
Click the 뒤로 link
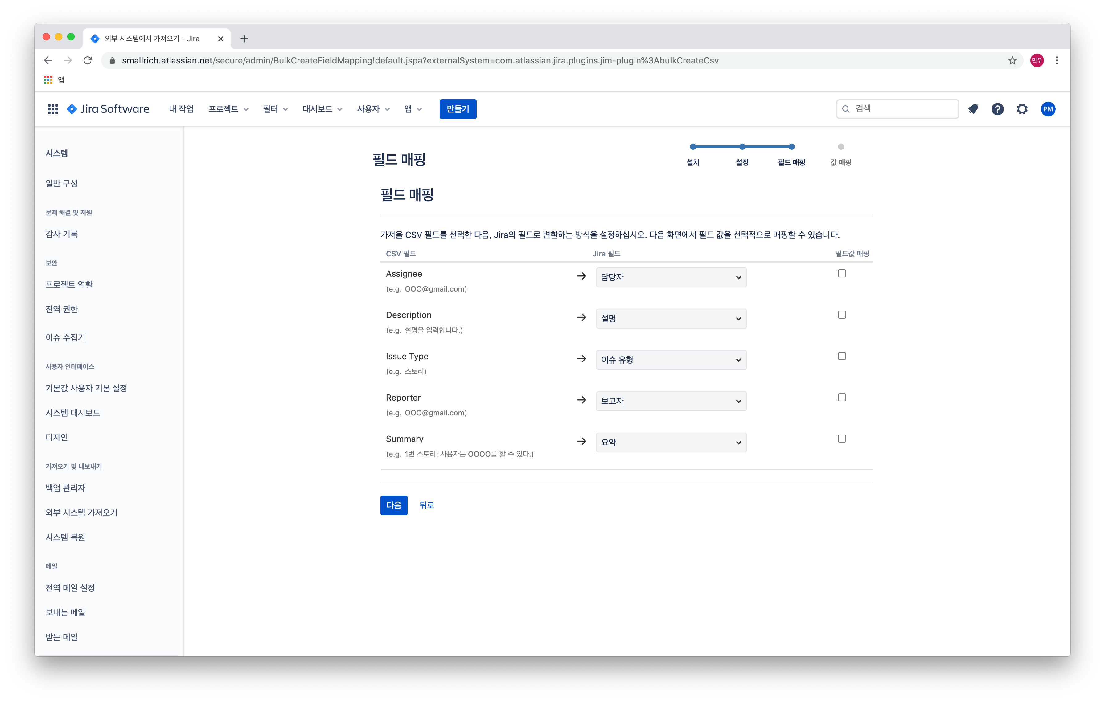[x=426, y=505]
